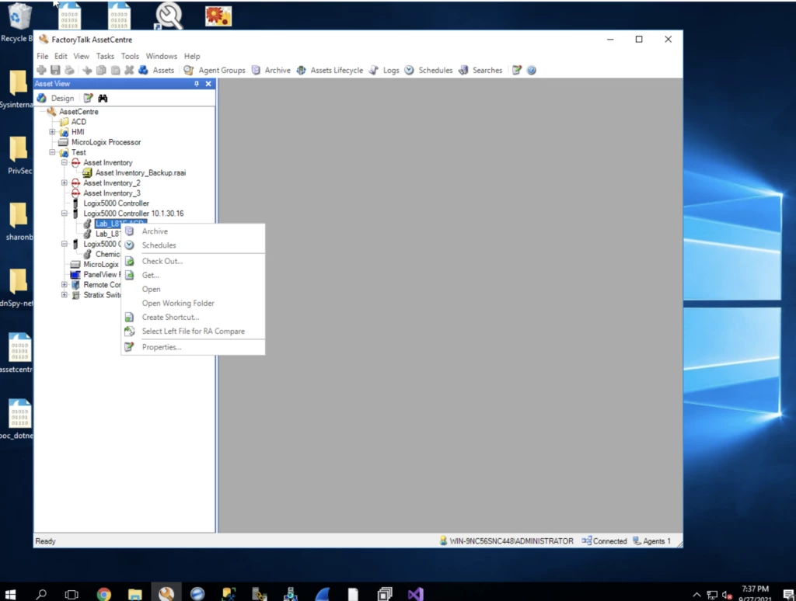Expand the Asset Inventory_2 node
This screenshot has height=601, width=796.
(65, 183)
